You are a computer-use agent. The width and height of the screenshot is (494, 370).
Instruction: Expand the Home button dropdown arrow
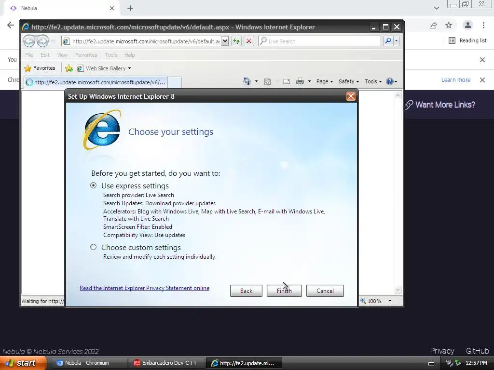pos(257,81)
